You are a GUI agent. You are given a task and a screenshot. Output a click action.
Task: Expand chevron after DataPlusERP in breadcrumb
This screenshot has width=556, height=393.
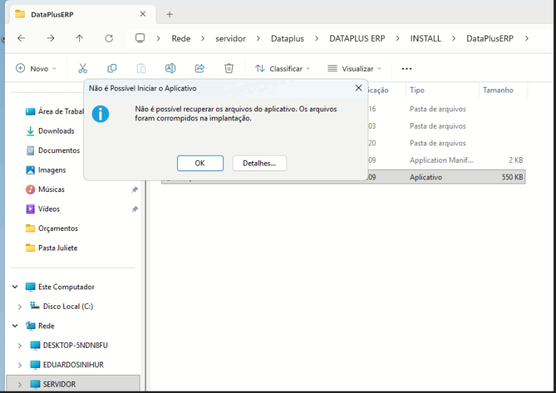coord(527,38)
